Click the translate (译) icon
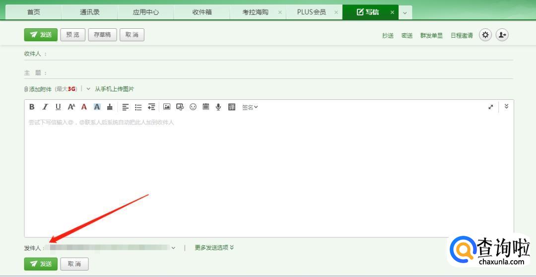The height and width of the screenshot is (277, 536). click(x=232, y=107)
